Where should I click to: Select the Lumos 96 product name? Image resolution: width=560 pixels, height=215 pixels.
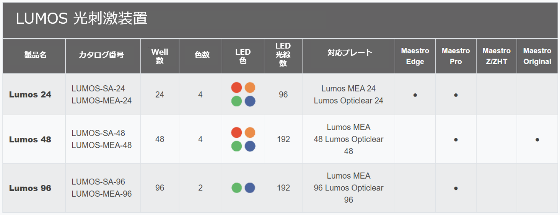click(30, 188)
